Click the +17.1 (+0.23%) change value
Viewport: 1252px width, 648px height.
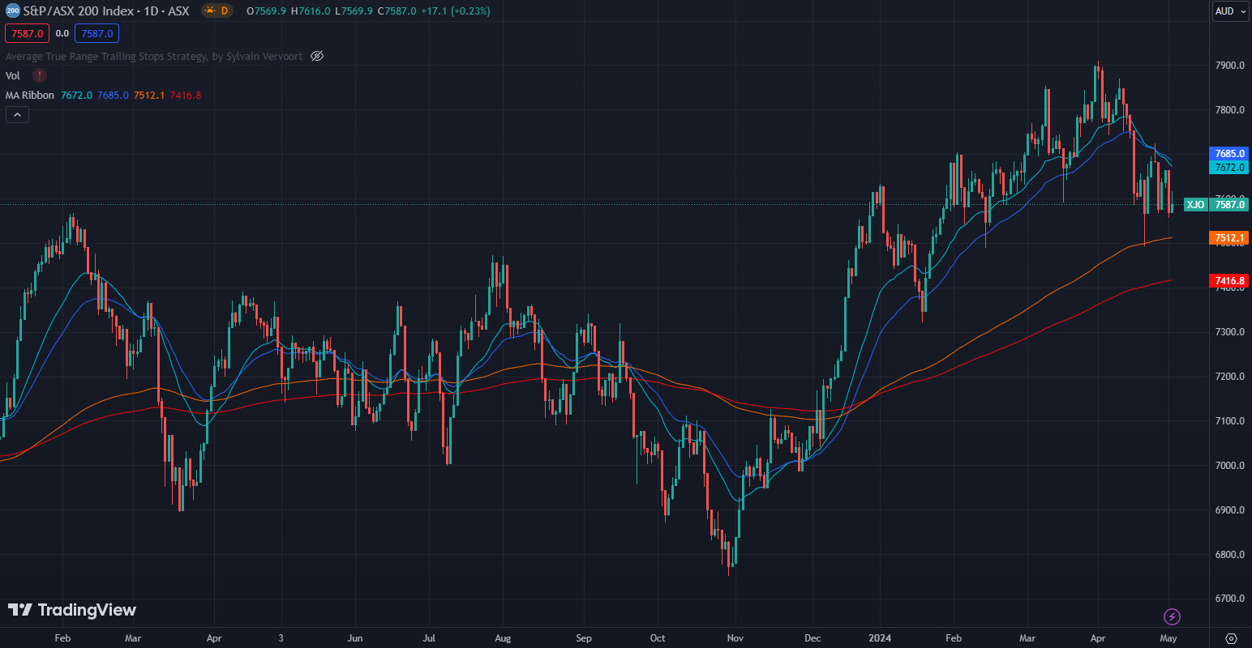pyautogui.click(x=456, y=11)
